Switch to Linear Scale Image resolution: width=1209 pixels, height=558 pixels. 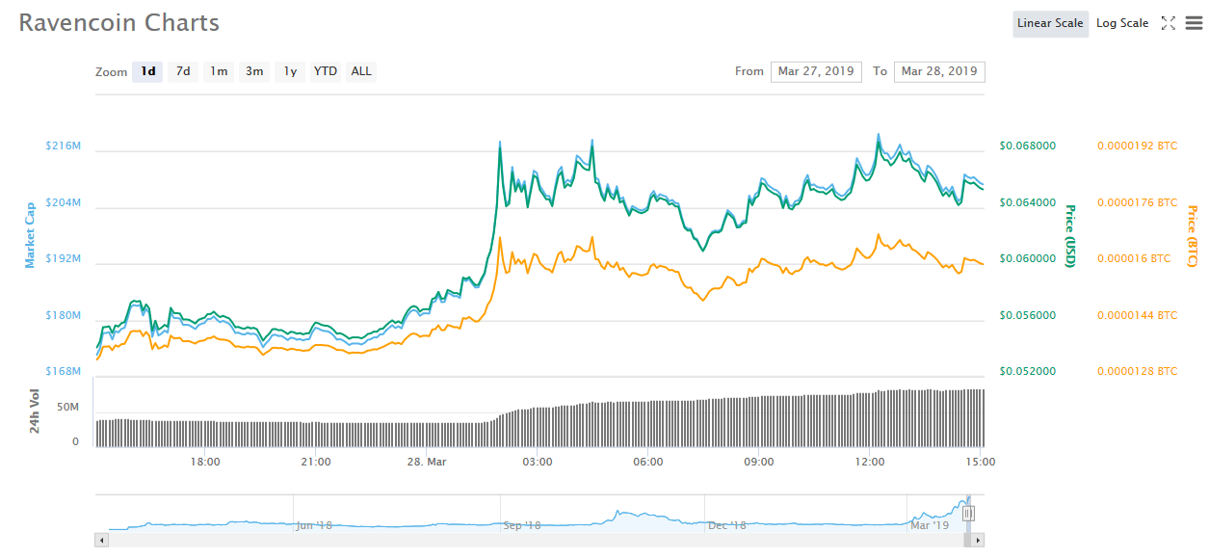[1050, 23]
